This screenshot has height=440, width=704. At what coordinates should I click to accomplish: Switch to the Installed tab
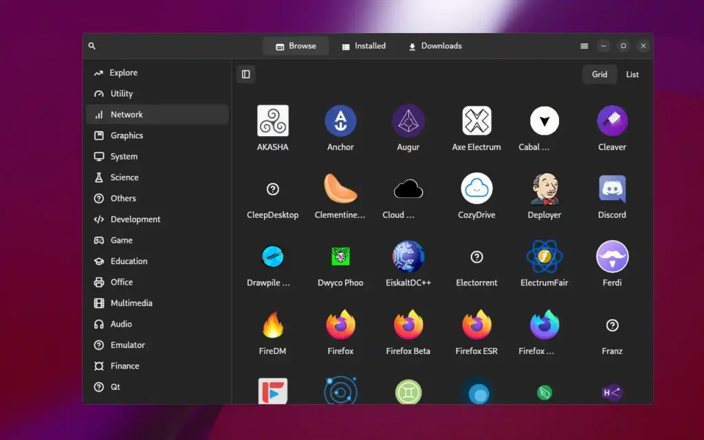click(364, 45)
